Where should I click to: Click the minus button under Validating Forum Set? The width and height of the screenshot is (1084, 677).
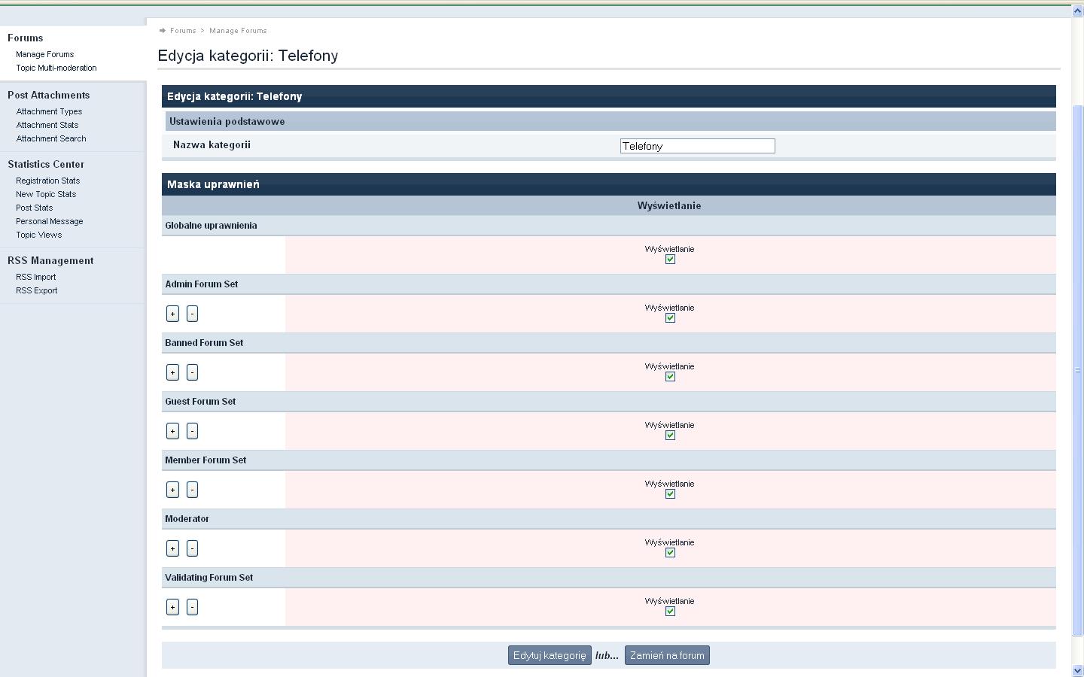[192, 607]
